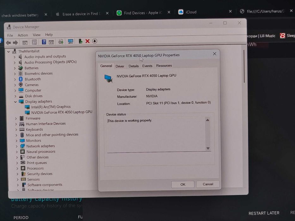This screenshot has height=221, width=295.
Task: Expand the Other devices node
Action: (x=17, y=157)
